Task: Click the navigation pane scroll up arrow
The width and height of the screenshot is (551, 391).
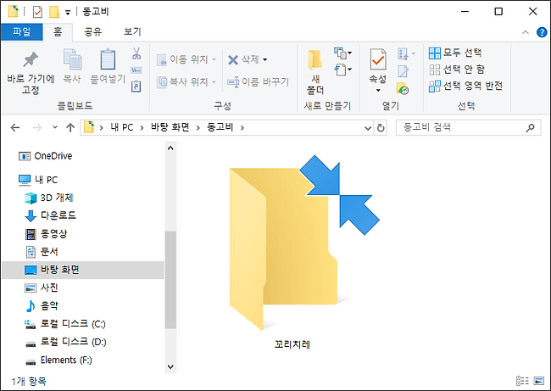Action: click(170, 148)
